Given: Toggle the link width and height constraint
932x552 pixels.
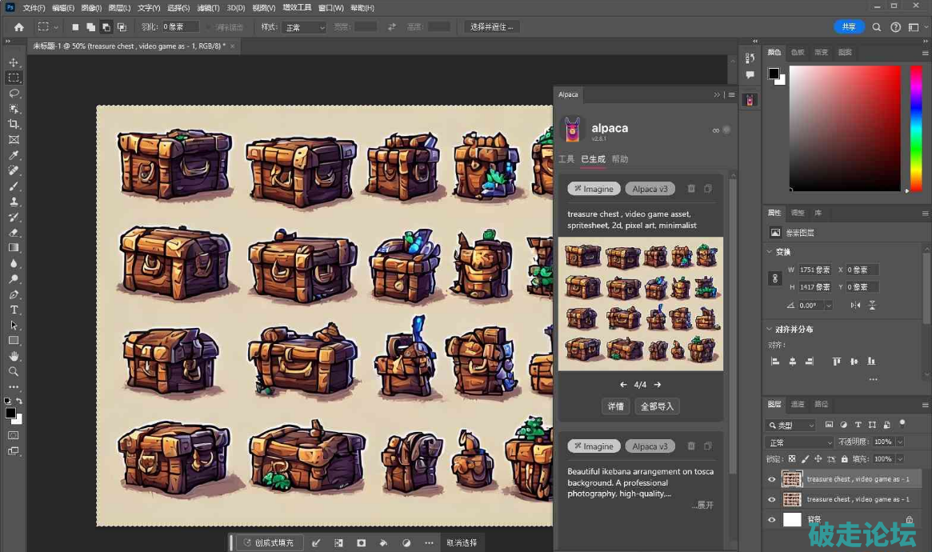Looking at the screenshot, I should 774,278.
